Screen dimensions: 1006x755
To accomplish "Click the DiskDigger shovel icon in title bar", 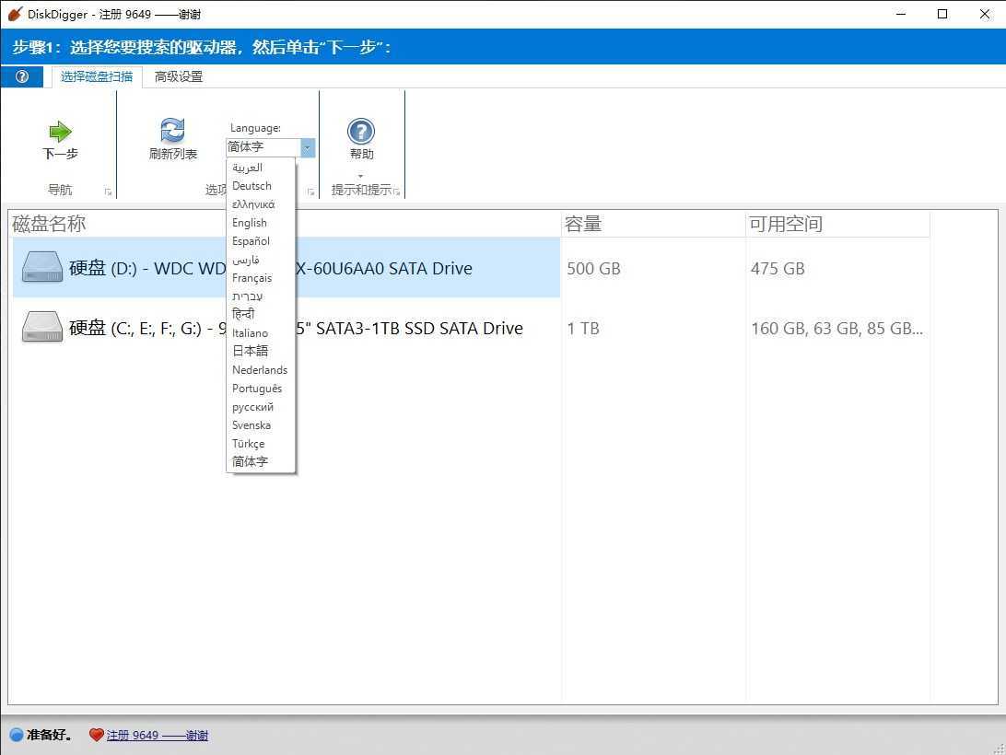I will pos(15,14).
